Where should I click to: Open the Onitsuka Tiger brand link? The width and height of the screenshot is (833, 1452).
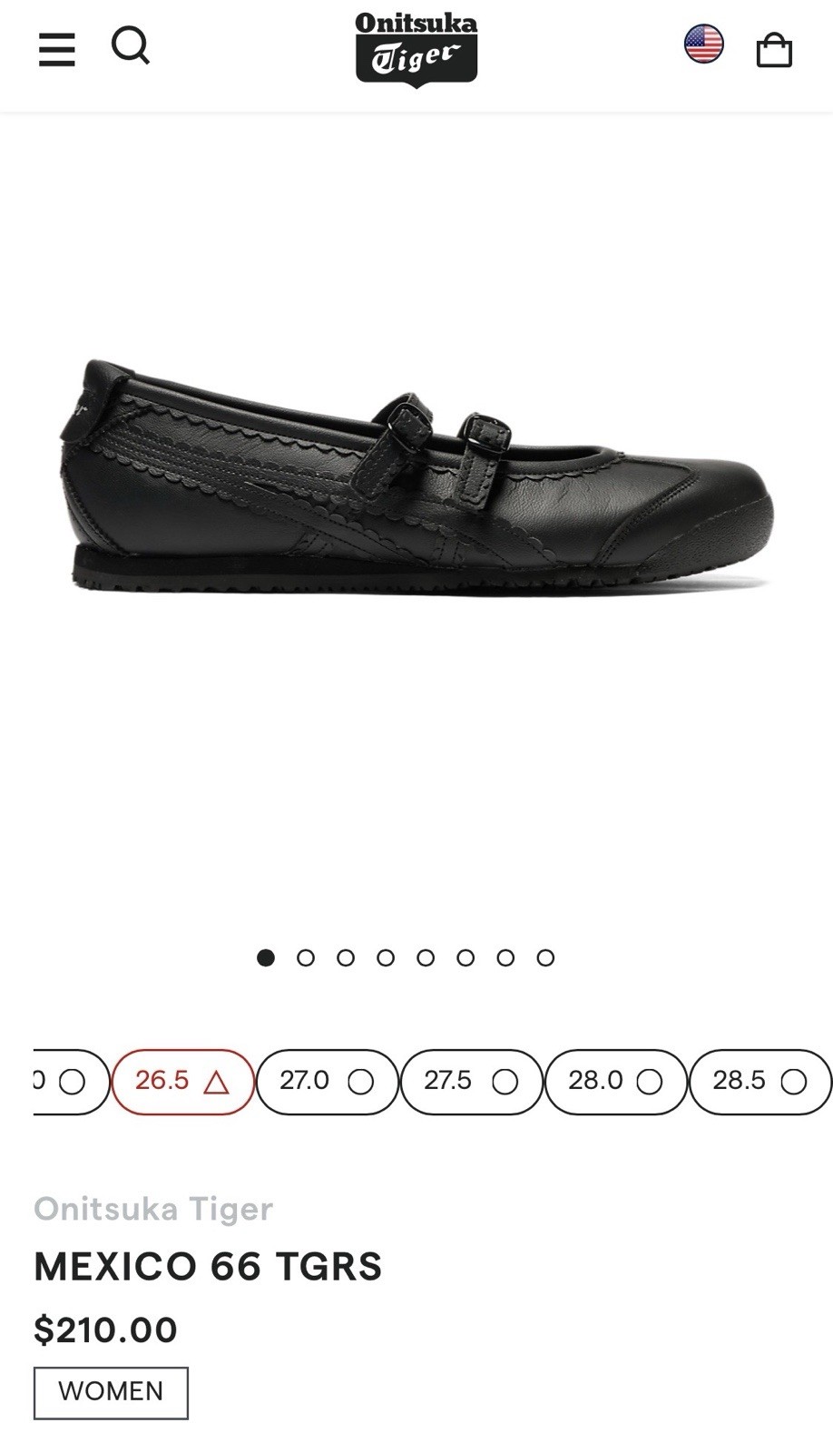tap(153, 1209)
